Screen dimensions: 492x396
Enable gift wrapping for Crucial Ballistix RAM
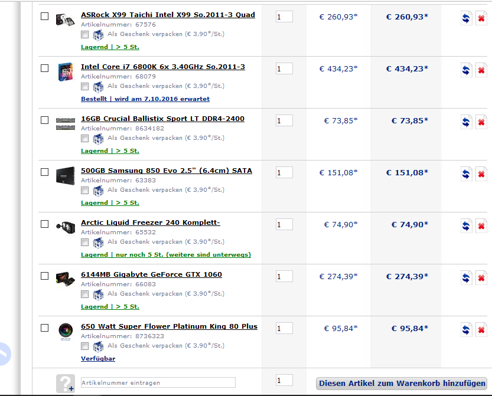click(x=84, y=138)
